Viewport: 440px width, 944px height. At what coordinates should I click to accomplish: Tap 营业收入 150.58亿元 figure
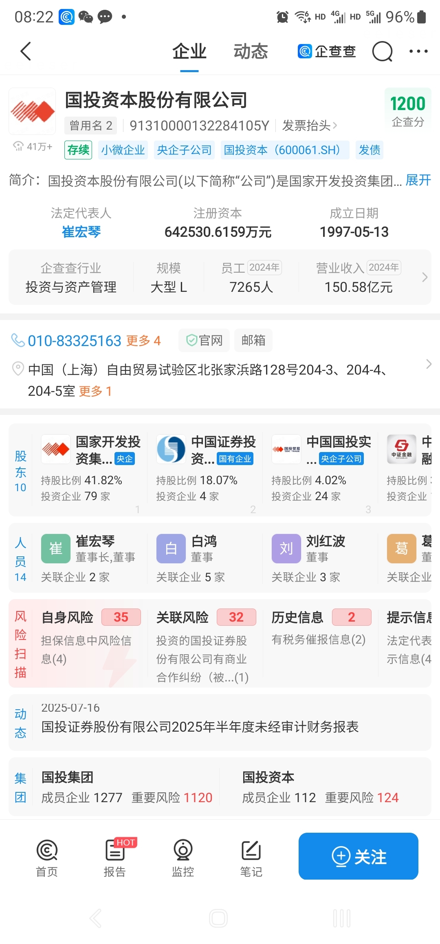coord(359,287)
